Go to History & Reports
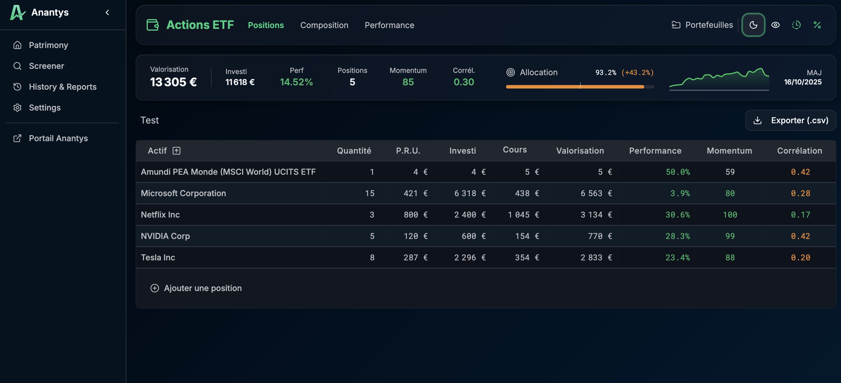This screenshot has width=841, height=383. [63, 87]
